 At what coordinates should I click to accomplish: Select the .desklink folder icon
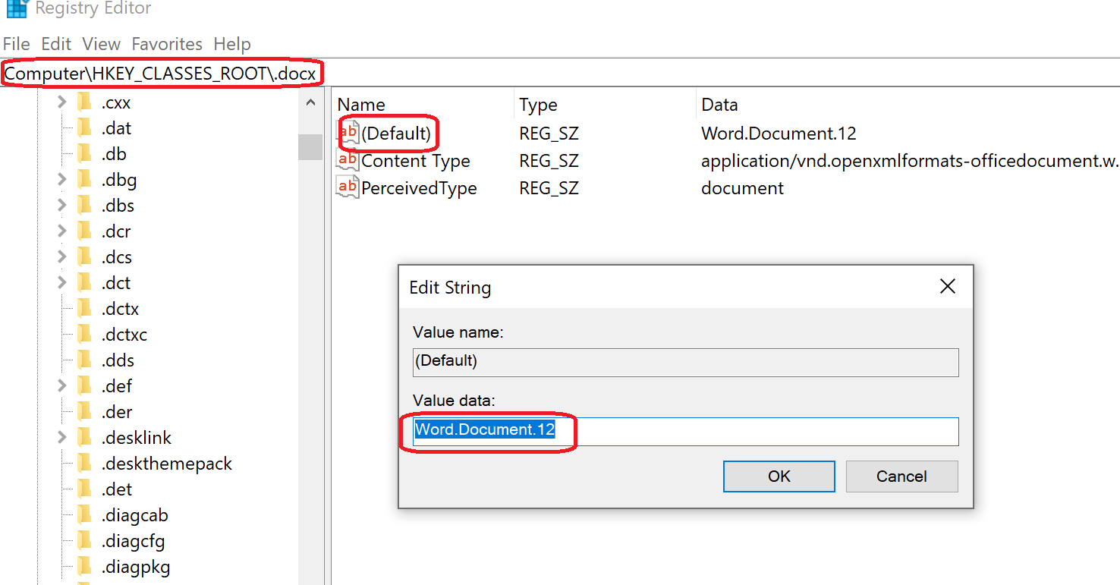(84, 438)
